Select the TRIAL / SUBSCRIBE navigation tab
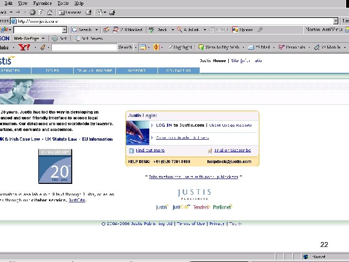The height and width of the screenshot is (262, 349). [95, 70]
